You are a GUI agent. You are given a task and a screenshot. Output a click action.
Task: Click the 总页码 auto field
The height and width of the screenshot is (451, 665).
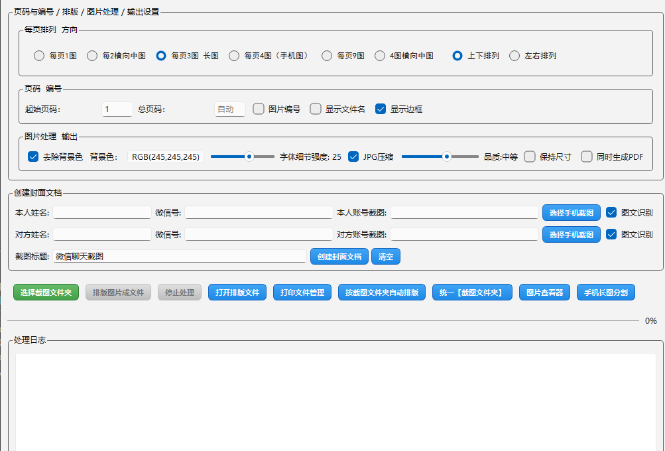230,109
